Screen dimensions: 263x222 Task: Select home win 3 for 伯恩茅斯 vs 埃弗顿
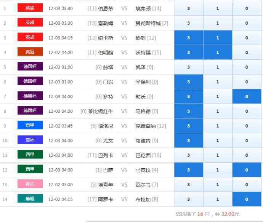click(189, 8)
